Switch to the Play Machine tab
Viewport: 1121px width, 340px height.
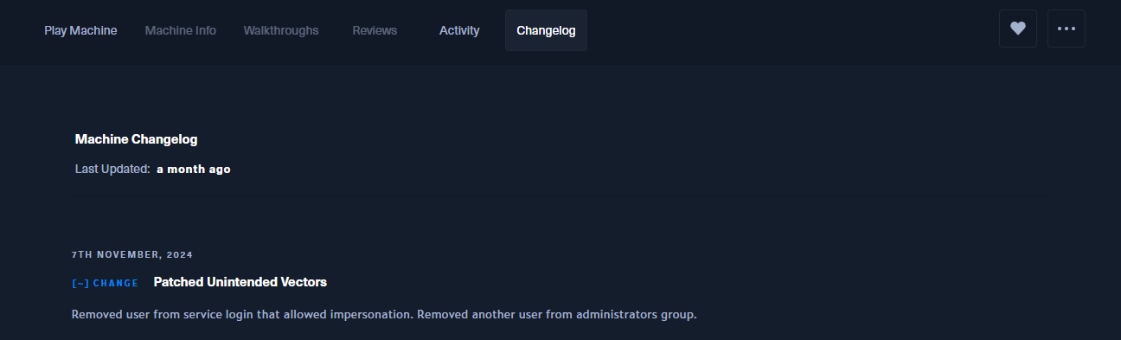[80, 30]
